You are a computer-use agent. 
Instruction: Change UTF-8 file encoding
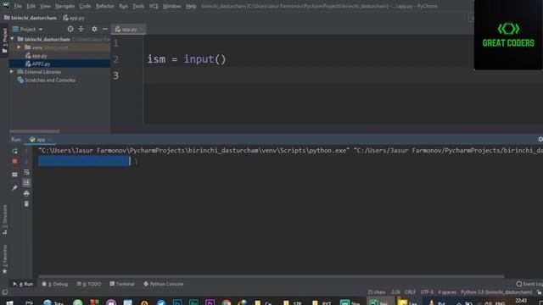[x=427, y=292]
